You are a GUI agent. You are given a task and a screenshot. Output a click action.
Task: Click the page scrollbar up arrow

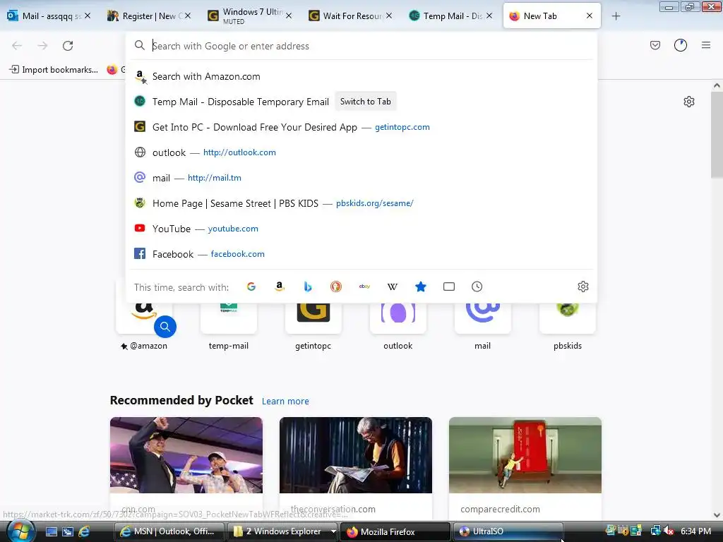click(x=717, y=85)
